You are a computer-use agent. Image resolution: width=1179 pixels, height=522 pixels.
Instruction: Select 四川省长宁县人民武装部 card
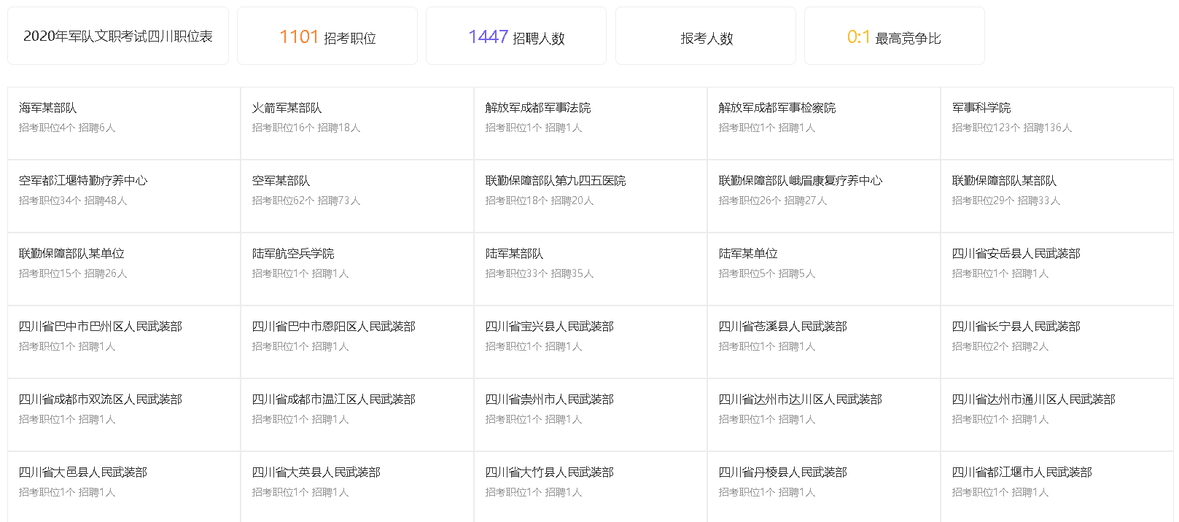pos(1057,341)
